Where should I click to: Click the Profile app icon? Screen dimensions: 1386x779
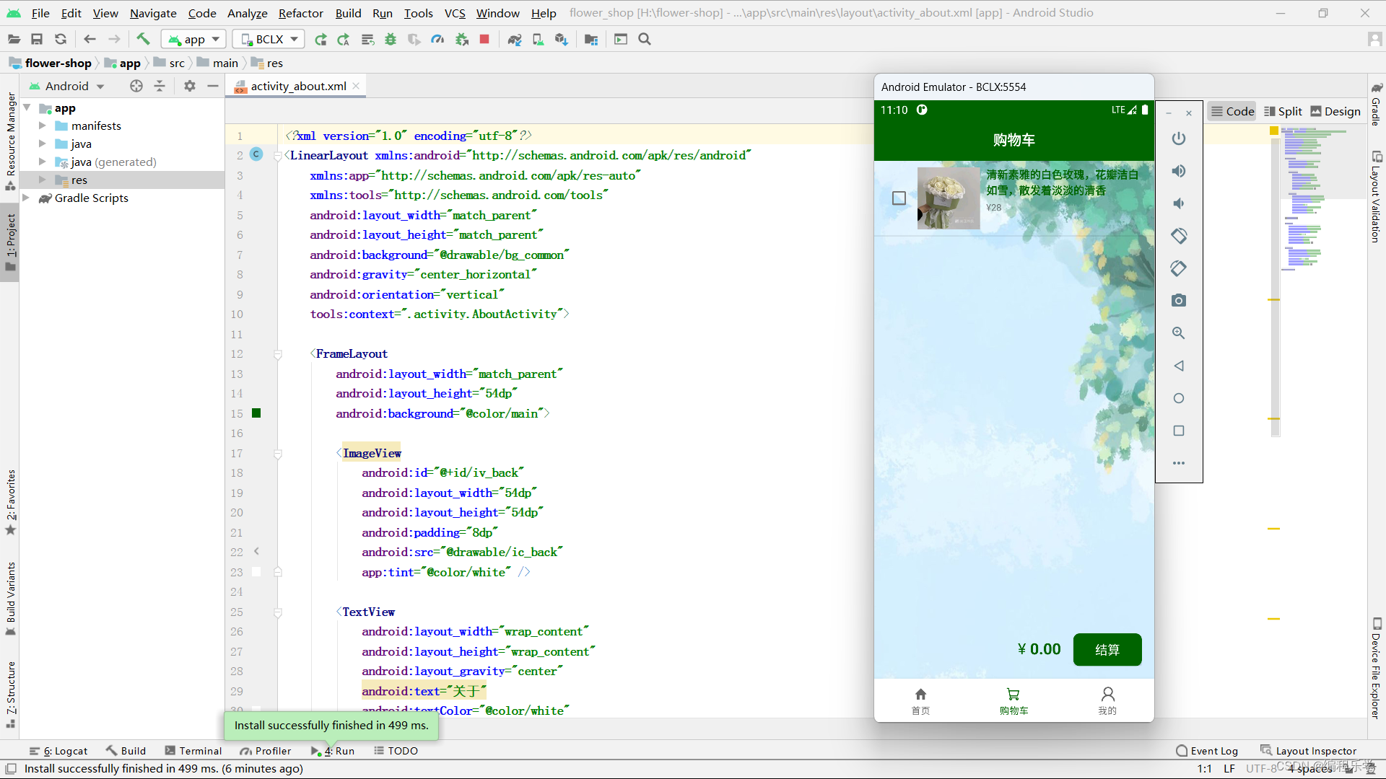[x=437, y=39]
